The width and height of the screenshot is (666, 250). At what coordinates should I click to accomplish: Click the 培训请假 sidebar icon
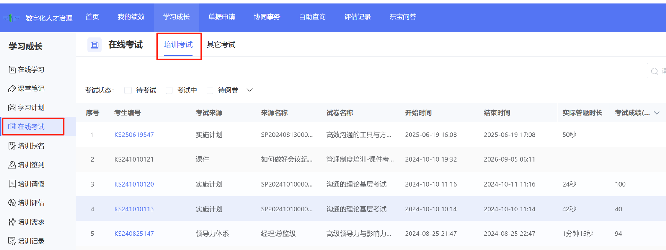(x=12, y=184)
